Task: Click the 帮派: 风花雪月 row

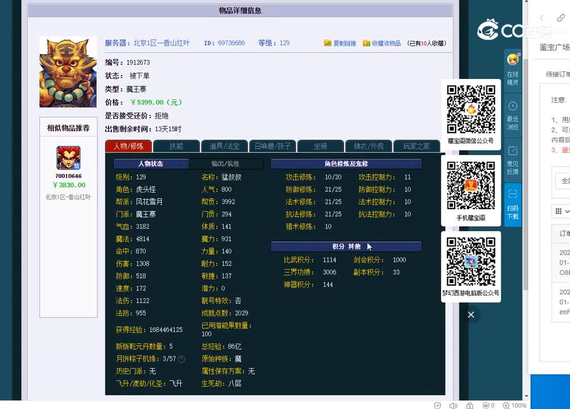Action: click(x=139, y=202)
